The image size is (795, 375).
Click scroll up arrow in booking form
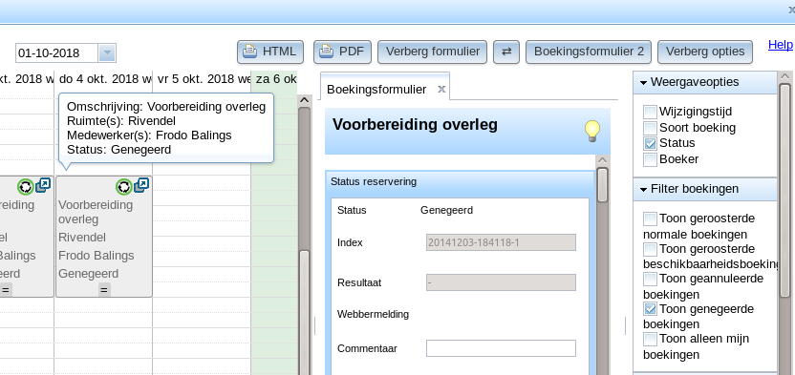point(602,160)
